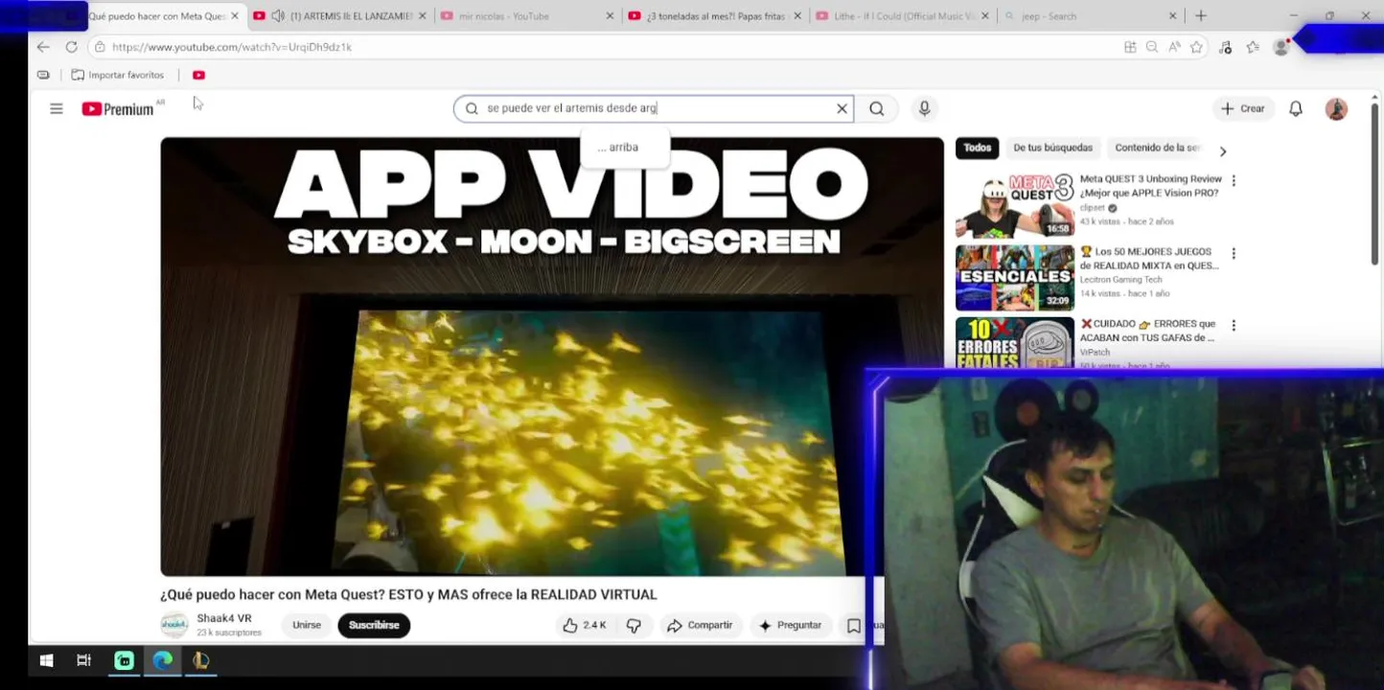
Task: Go to YouTube Premium home logo
Action: 118,109
